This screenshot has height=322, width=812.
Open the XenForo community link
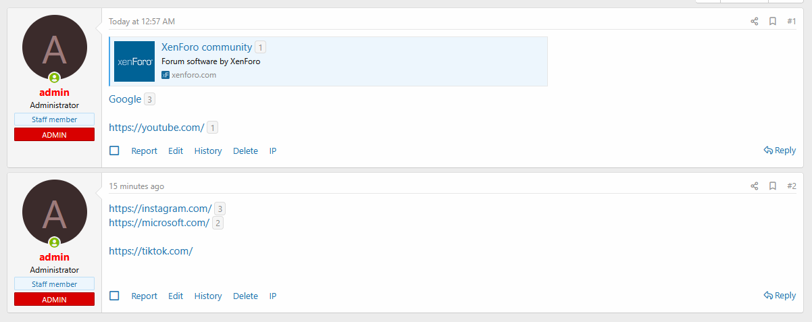206,47
